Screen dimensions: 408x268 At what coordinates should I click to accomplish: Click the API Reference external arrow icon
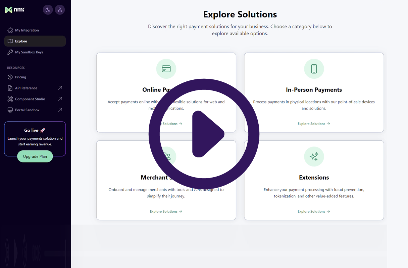[x=60, y=88]
